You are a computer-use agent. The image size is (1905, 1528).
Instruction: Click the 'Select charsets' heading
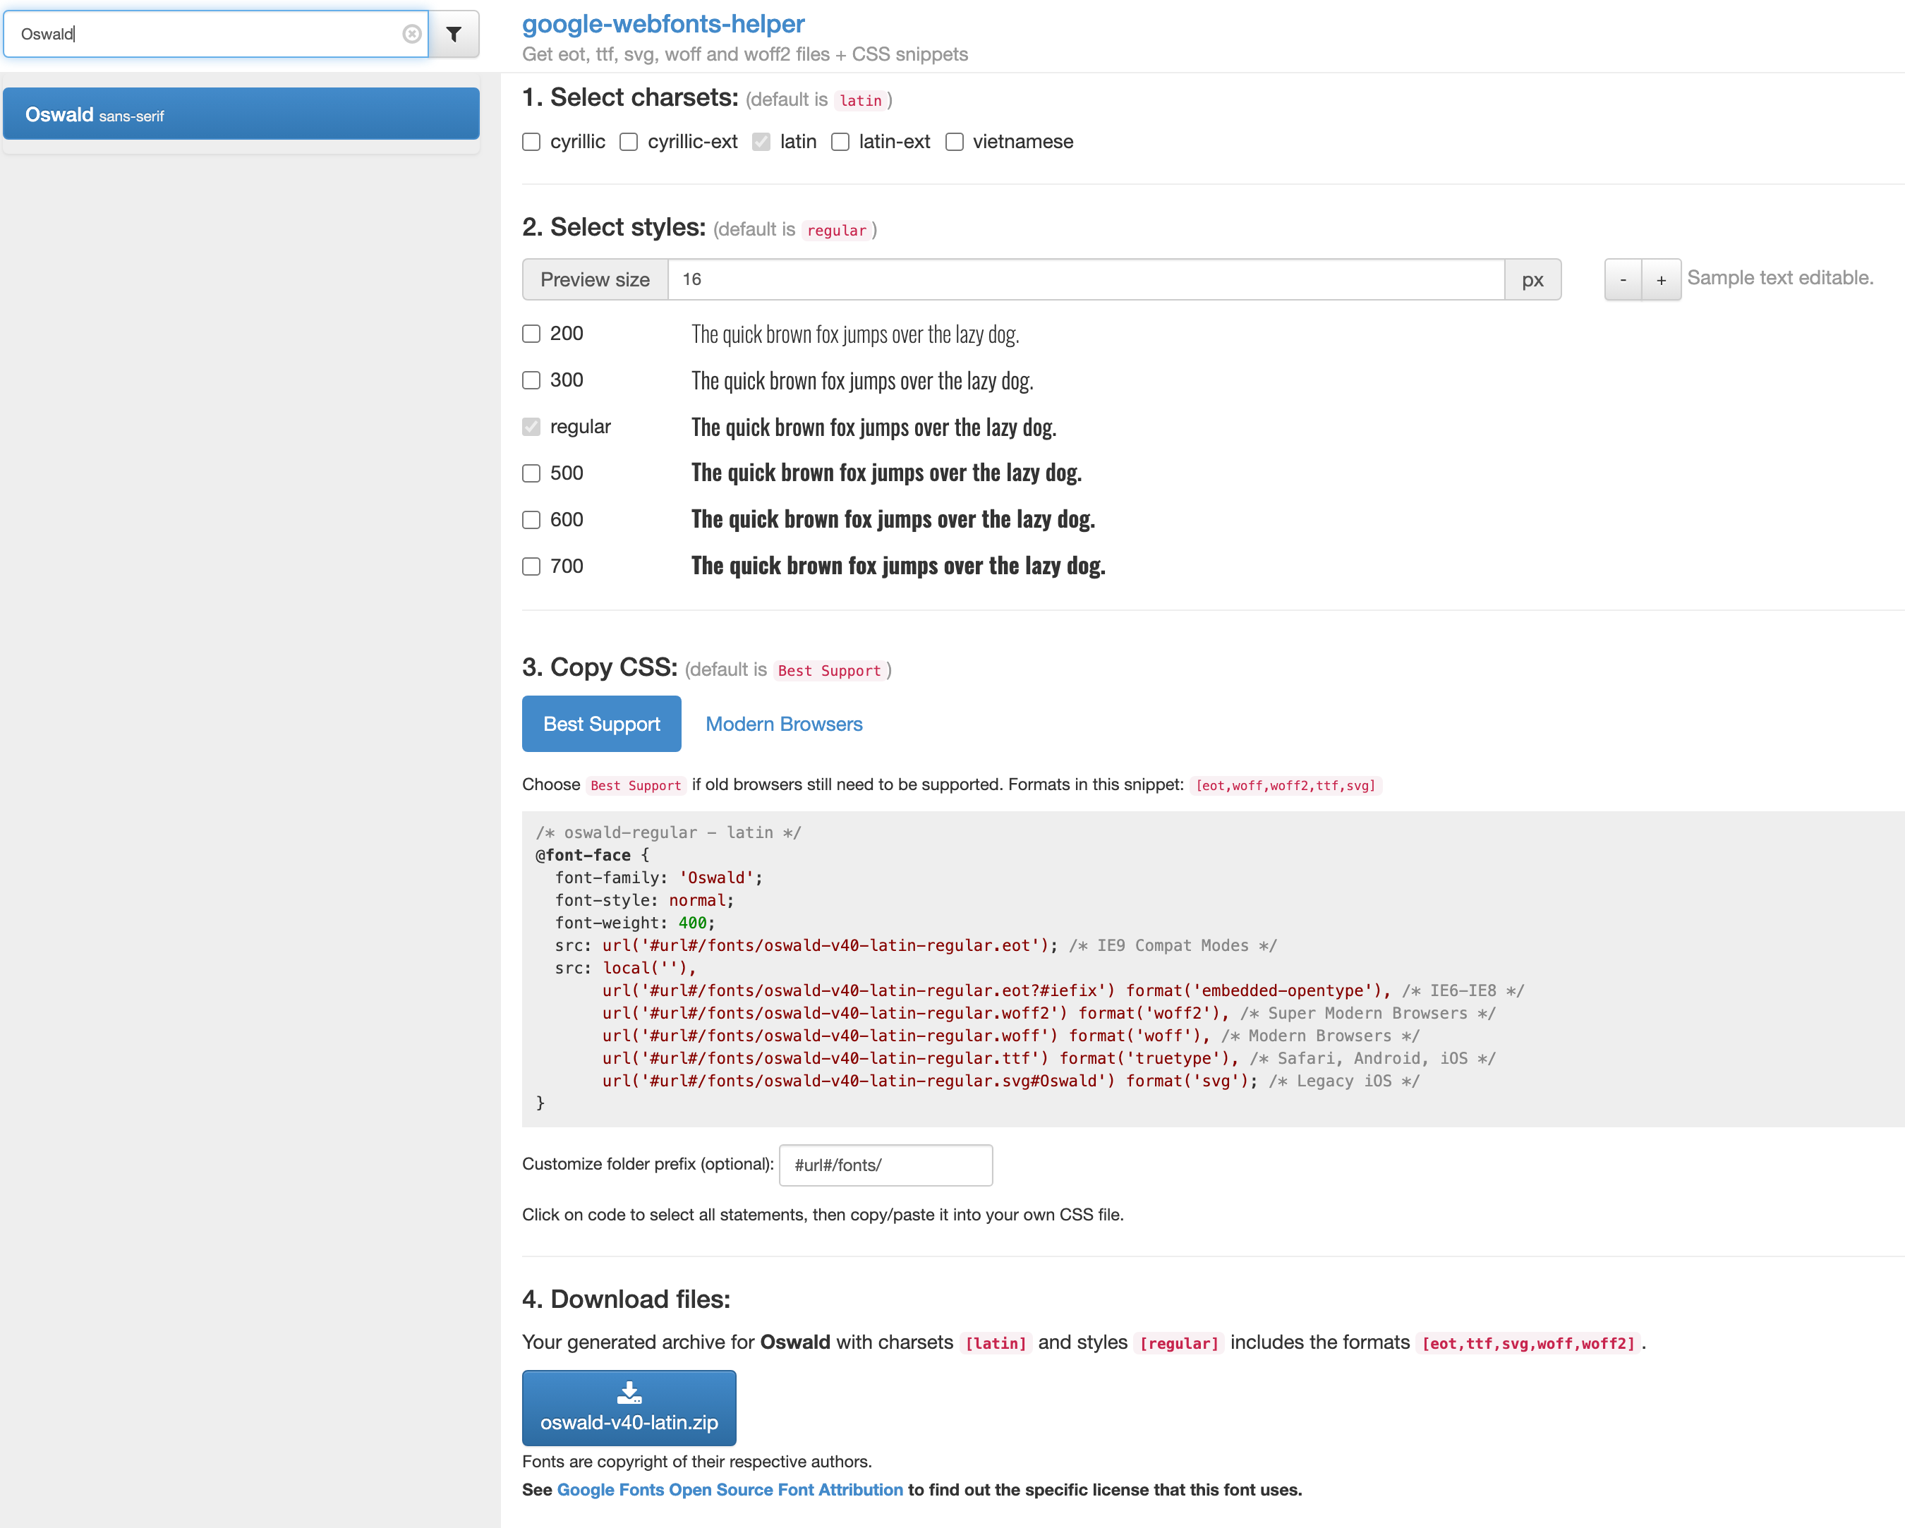pos(630,97)
